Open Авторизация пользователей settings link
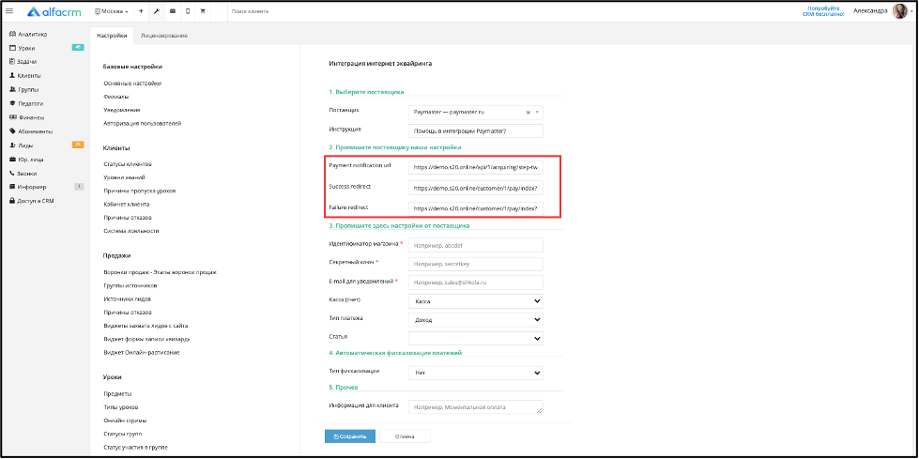The image size is (919, 459). pos(143,124)
